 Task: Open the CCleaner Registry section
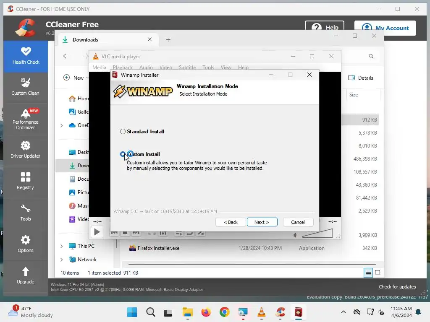point(26,181)
